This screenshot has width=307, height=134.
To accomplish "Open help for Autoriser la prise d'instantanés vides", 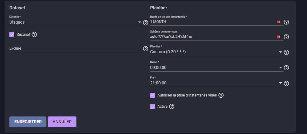I will click(221, 95).
